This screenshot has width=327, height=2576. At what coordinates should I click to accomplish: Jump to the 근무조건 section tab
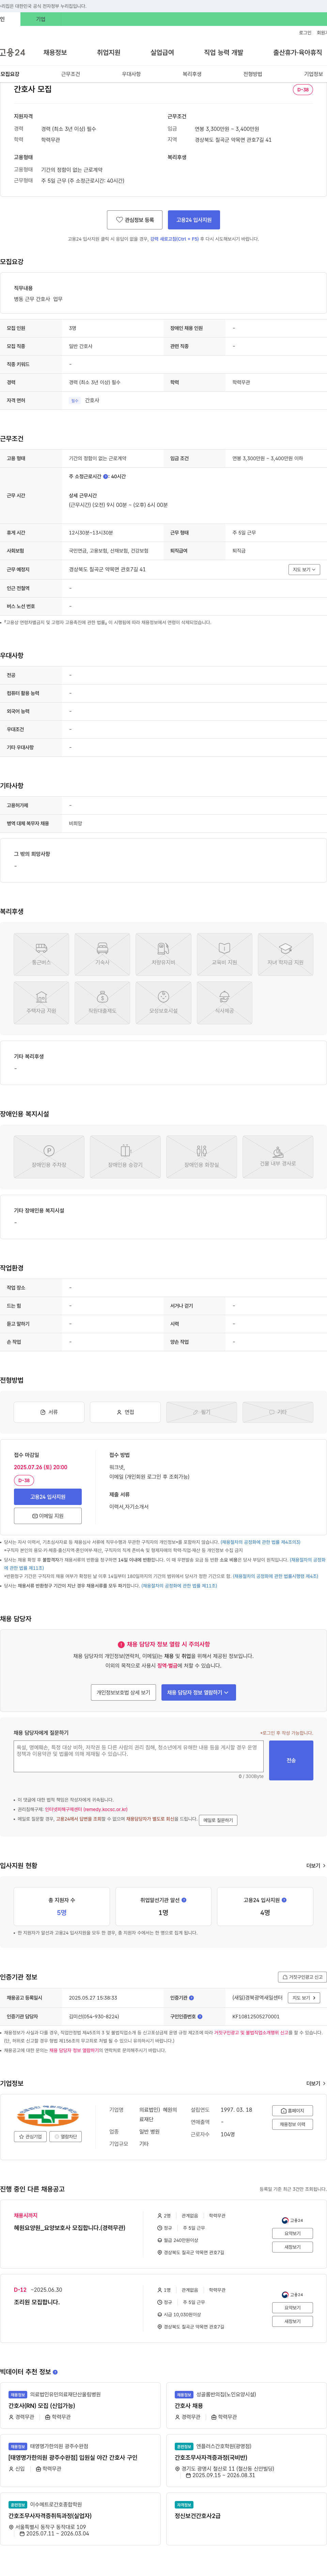click(x=70, y=74)
